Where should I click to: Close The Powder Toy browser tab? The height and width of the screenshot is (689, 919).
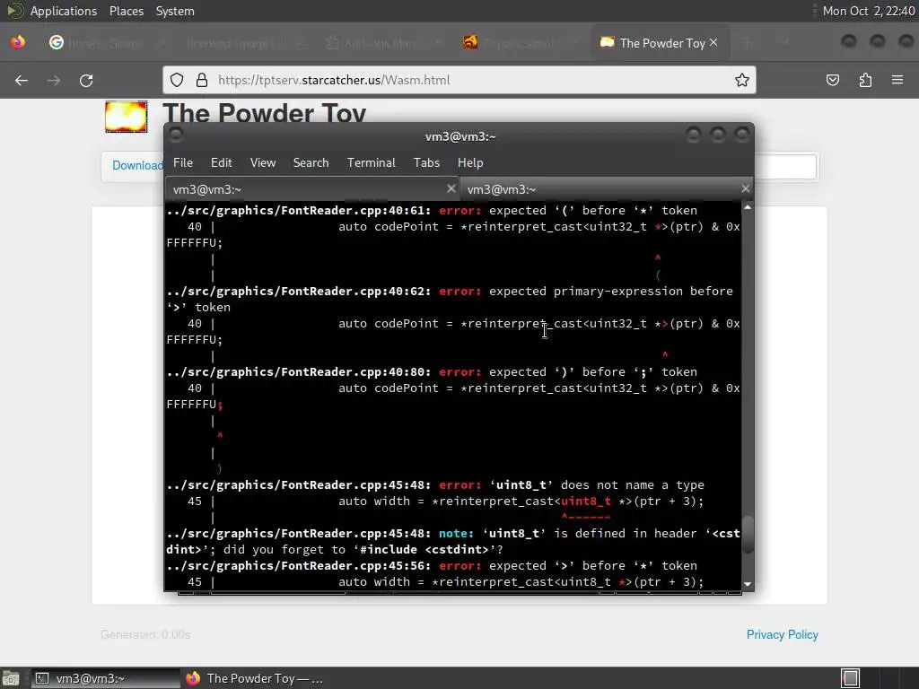coord(713,42)
